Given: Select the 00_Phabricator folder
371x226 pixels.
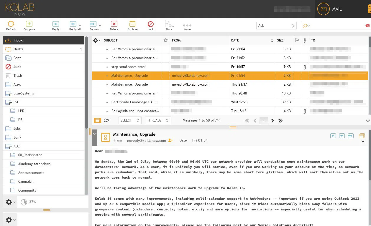Looking at the screenshot, I should pyautogui.click(x=44, y=155).
